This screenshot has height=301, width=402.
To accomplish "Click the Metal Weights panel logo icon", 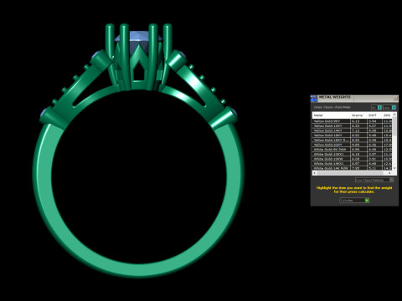I will pos(314,99).
